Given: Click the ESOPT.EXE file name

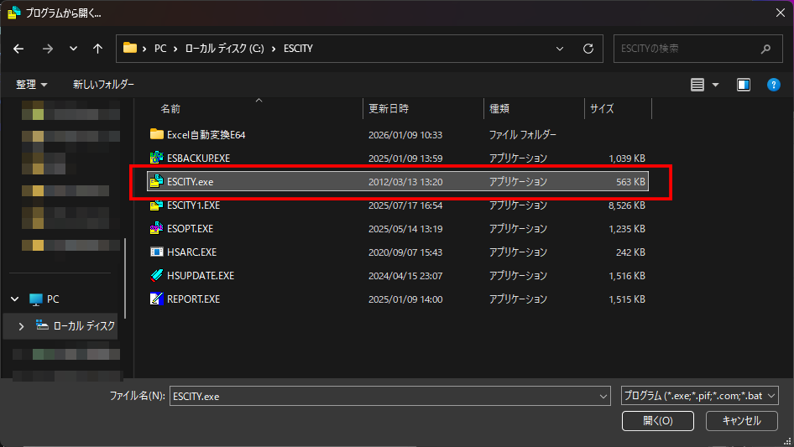Looking at the screenshot, I should [x=191, y=229].
